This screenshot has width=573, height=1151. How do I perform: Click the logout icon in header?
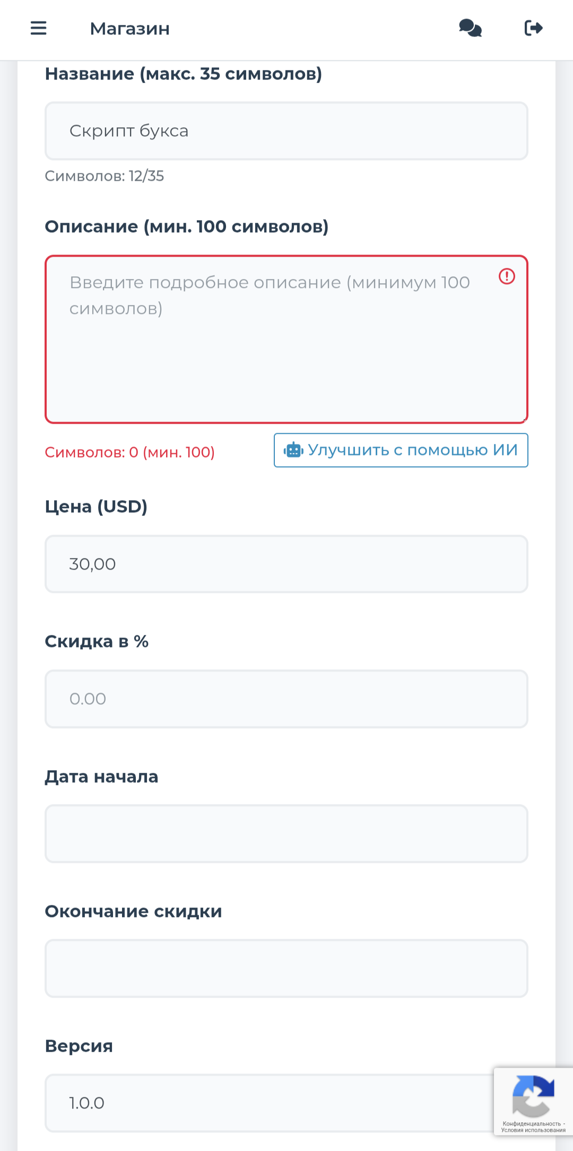(x=533, y=28)
